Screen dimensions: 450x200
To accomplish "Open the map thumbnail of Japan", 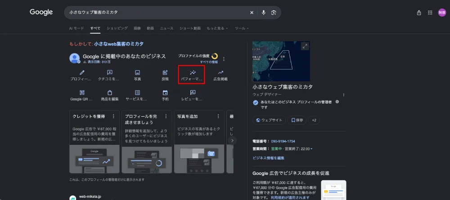I will [281, 61].
